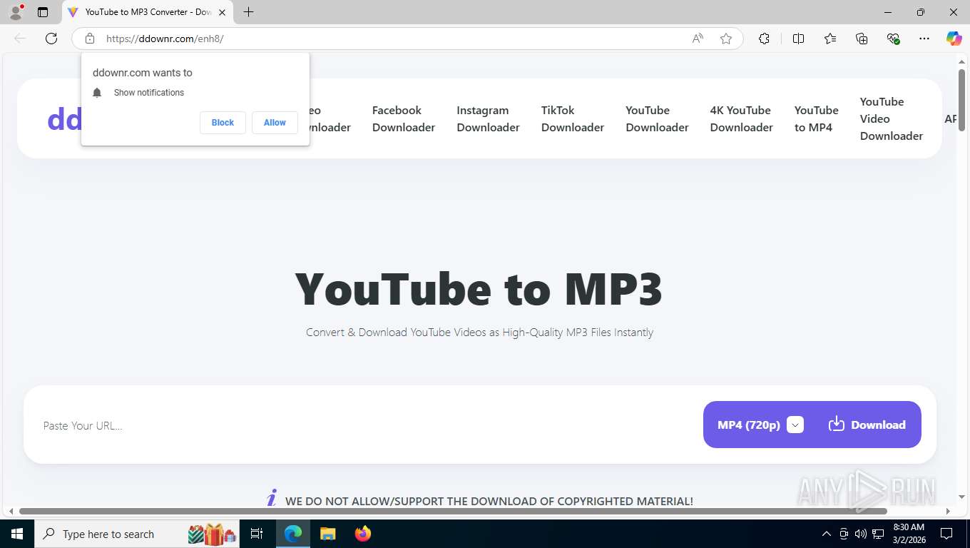Image resolution: width=970 pixels, height=548 pixels.
Task: Open browser essentials heart icon
Action: click(893, 39)
